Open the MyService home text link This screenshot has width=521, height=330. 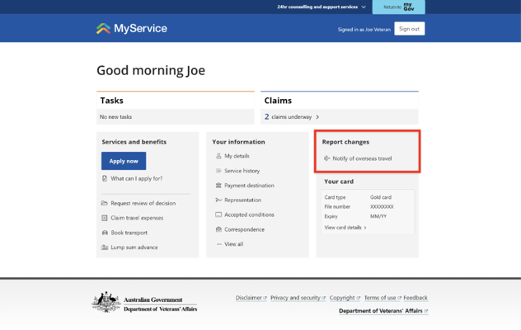pos(140,29)
